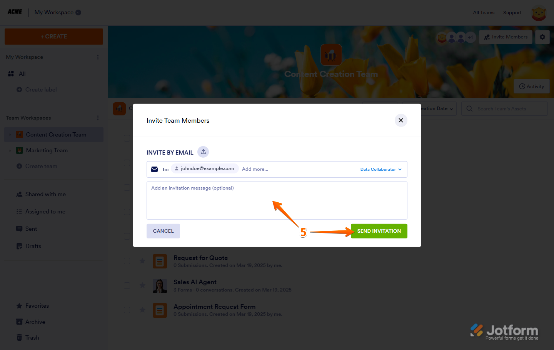Open My Workspace section options menu

tap(98, 57)
